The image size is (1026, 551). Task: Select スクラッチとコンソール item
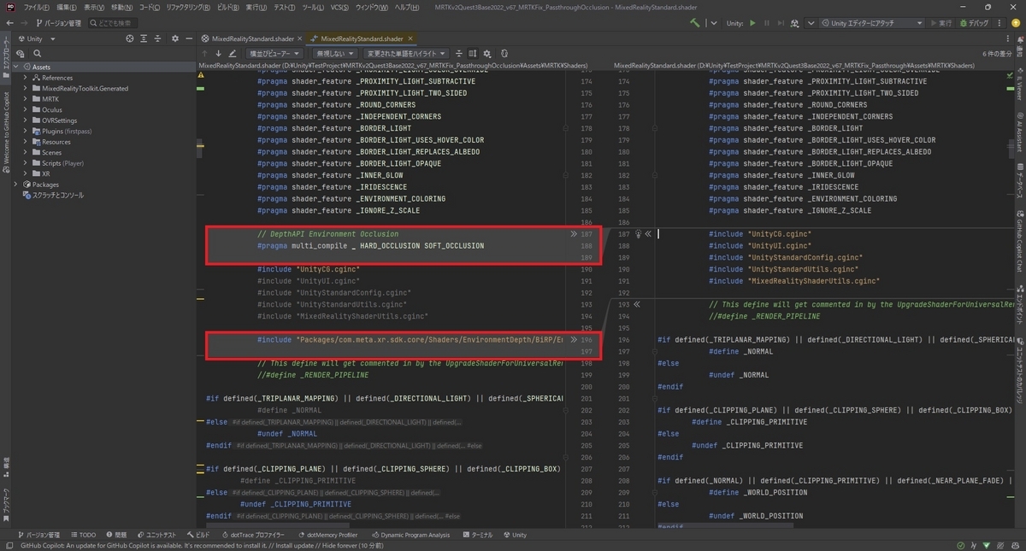pyautogui.click(x=51, y=196)
